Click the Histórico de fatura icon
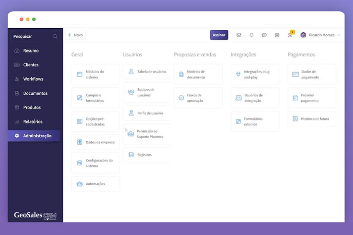The width and height of the screenshot is (353, 235). [x=295, y=119]
